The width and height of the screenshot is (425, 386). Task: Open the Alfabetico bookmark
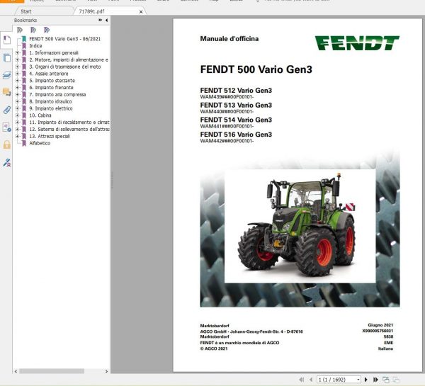[x=40, y=143]
